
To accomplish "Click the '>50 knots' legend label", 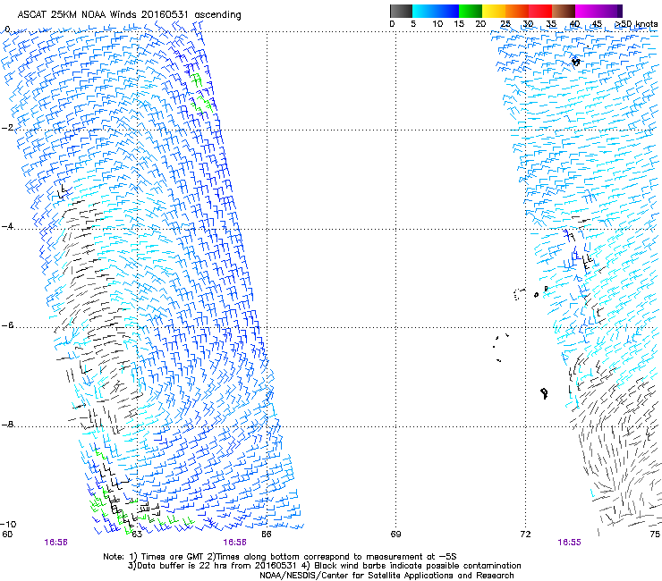I will click(x=636, y=24).
